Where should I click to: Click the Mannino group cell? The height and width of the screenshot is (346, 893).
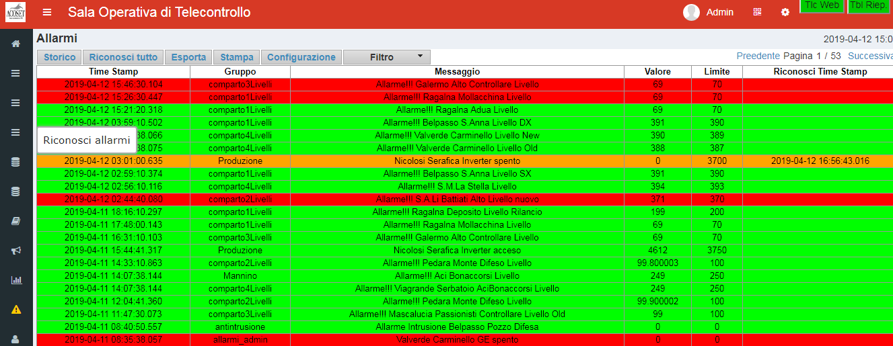[x=240, y=276]
